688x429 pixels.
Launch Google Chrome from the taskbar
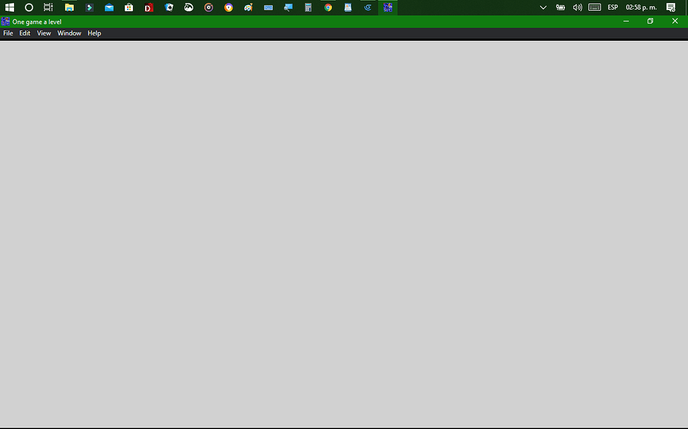pyautogui.click(x=328, y=7)
